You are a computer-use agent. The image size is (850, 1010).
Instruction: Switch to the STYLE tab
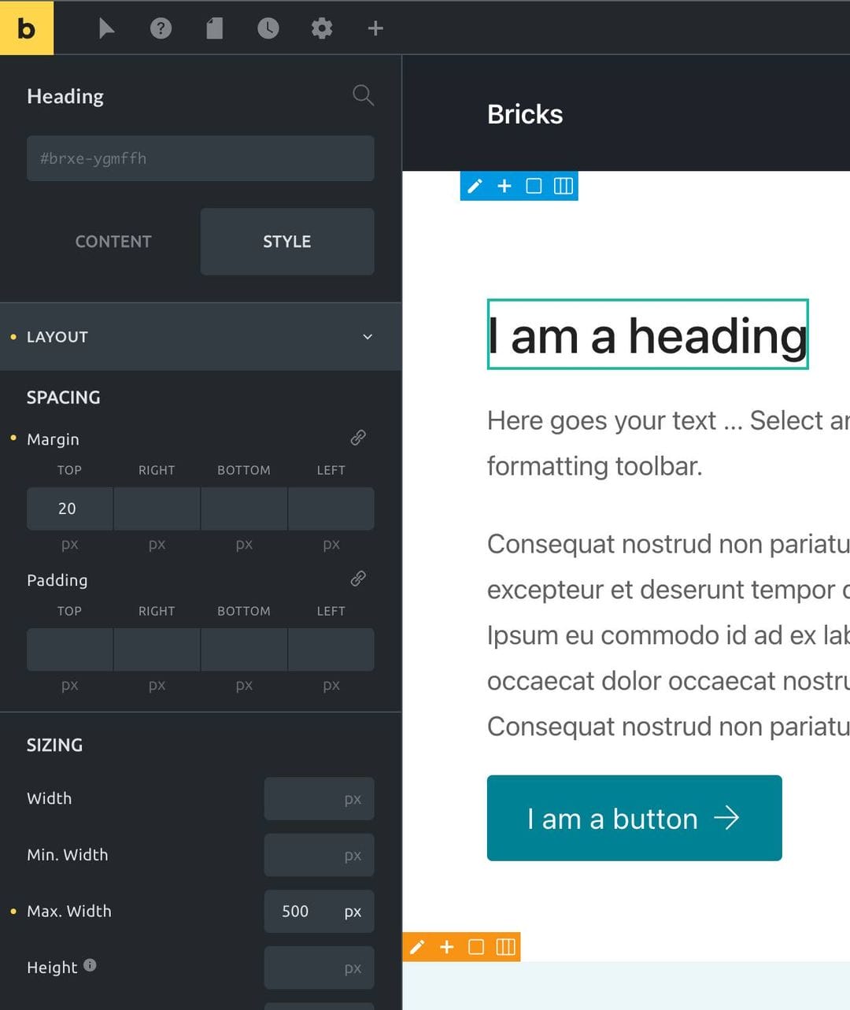[x=286, y=242]
